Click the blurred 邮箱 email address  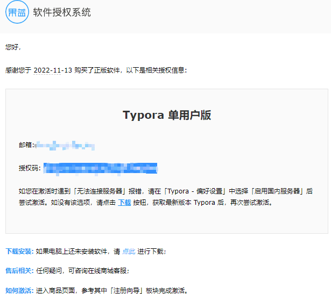coord(65,146)
